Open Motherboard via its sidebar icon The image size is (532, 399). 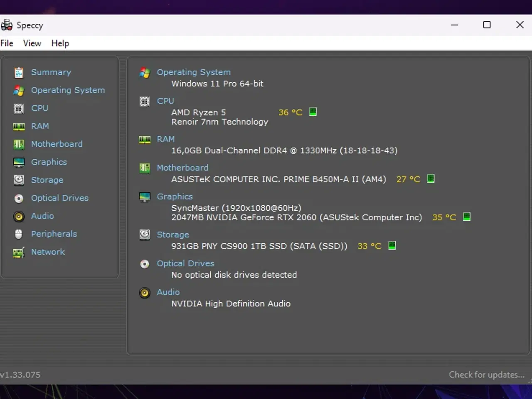coord(19,144)
